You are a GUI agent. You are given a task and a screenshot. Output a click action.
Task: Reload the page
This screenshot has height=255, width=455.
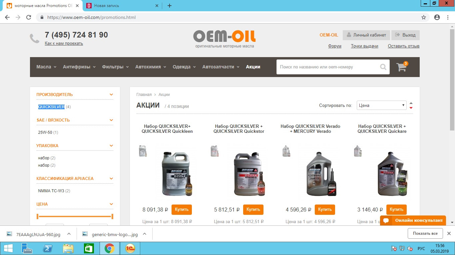pos(29,17)
